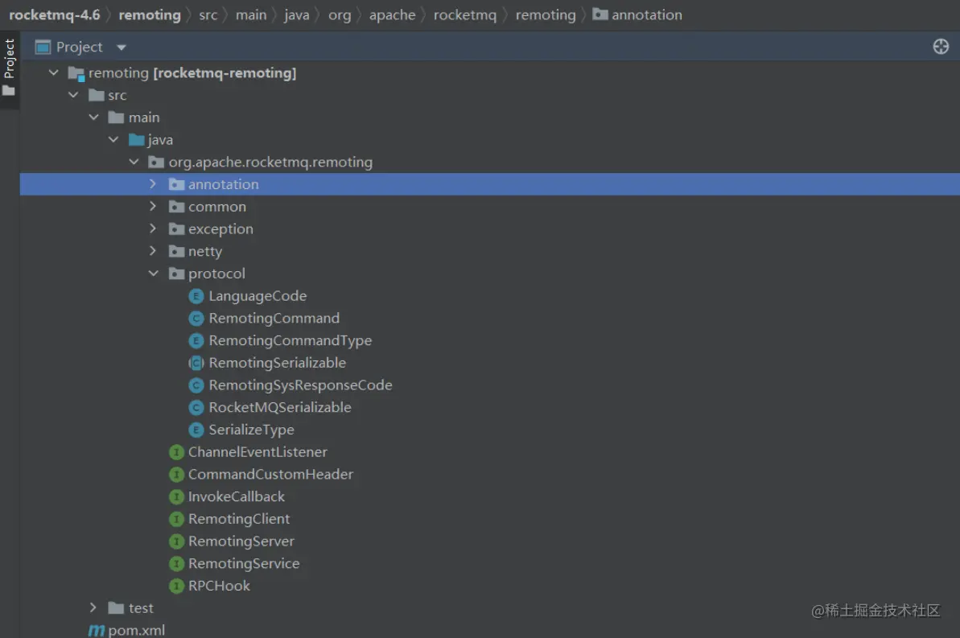
Task: Click the RemotingSerializable abstract class icon
Action: [x=196, y=363]
